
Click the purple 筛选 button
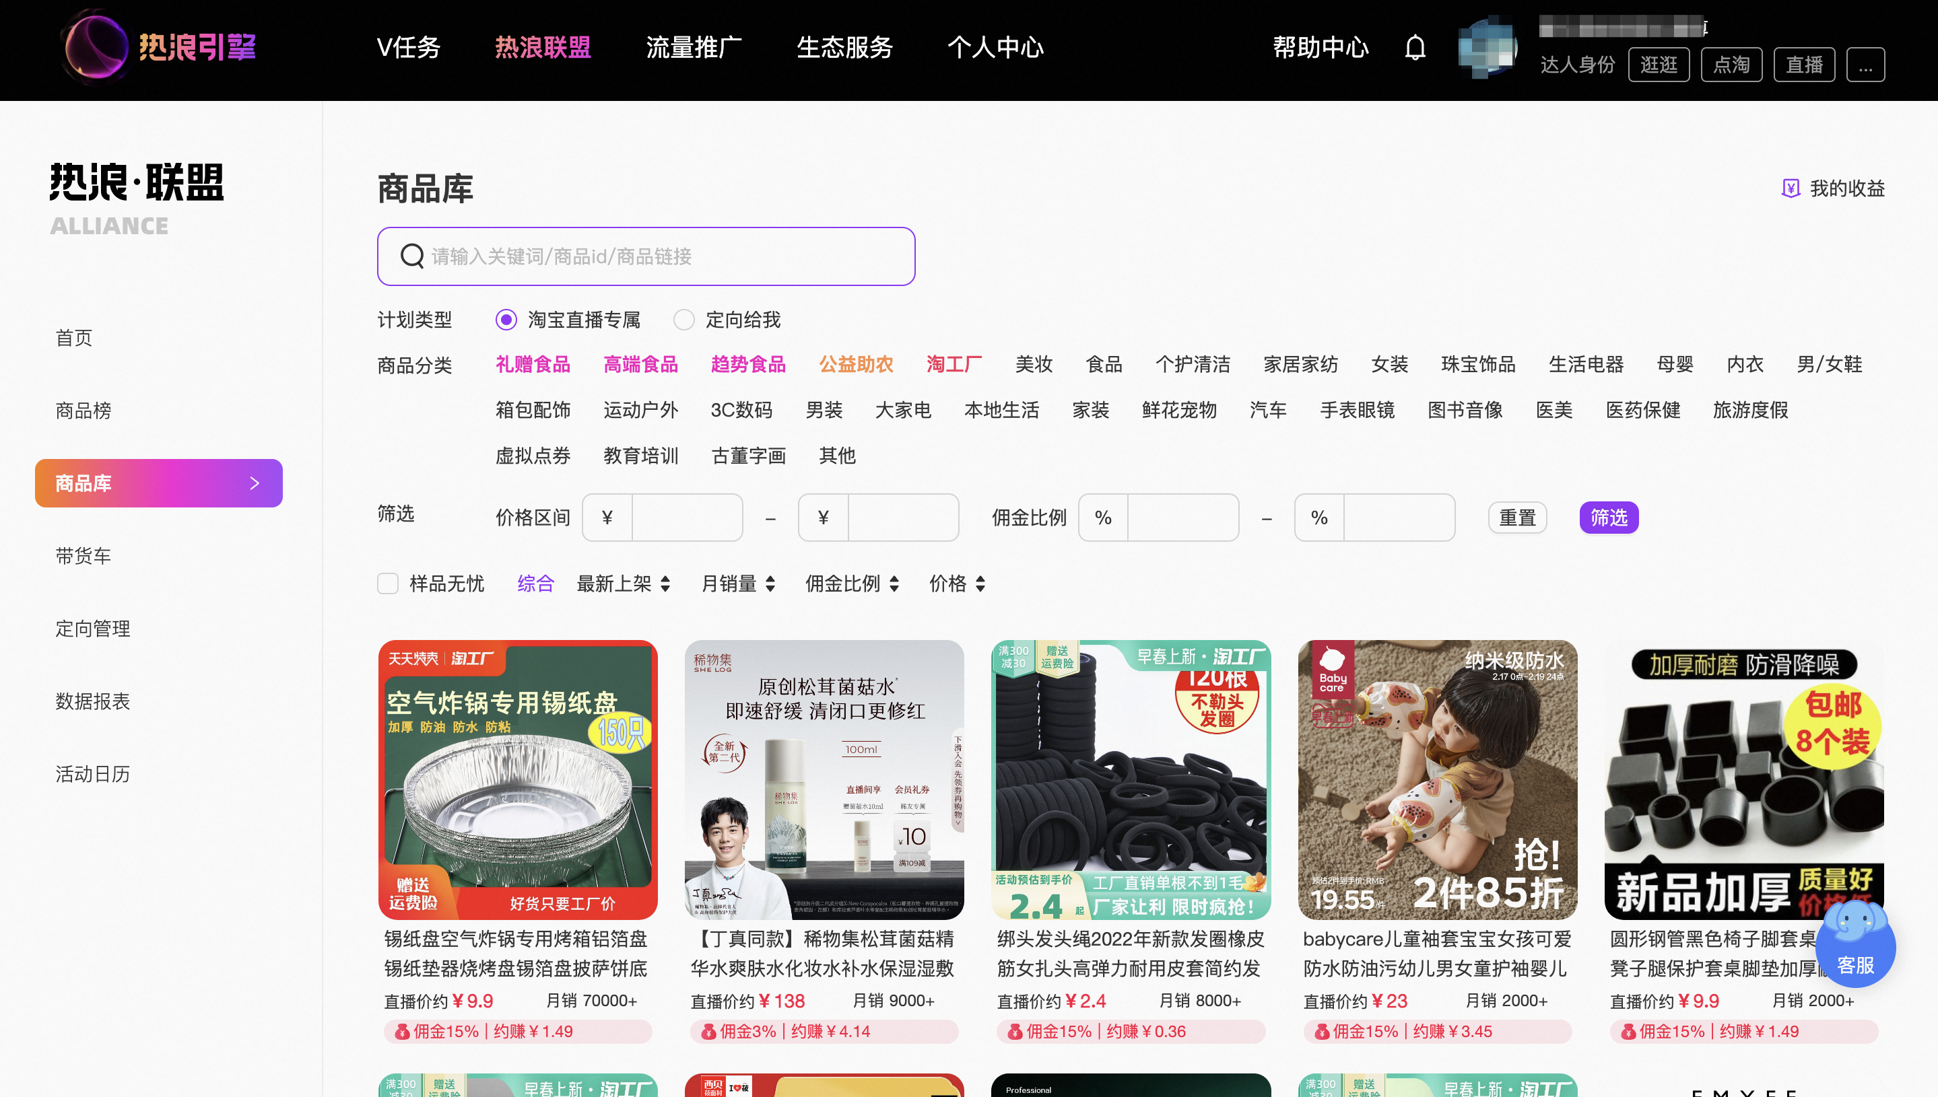(x=1609, y=518)
